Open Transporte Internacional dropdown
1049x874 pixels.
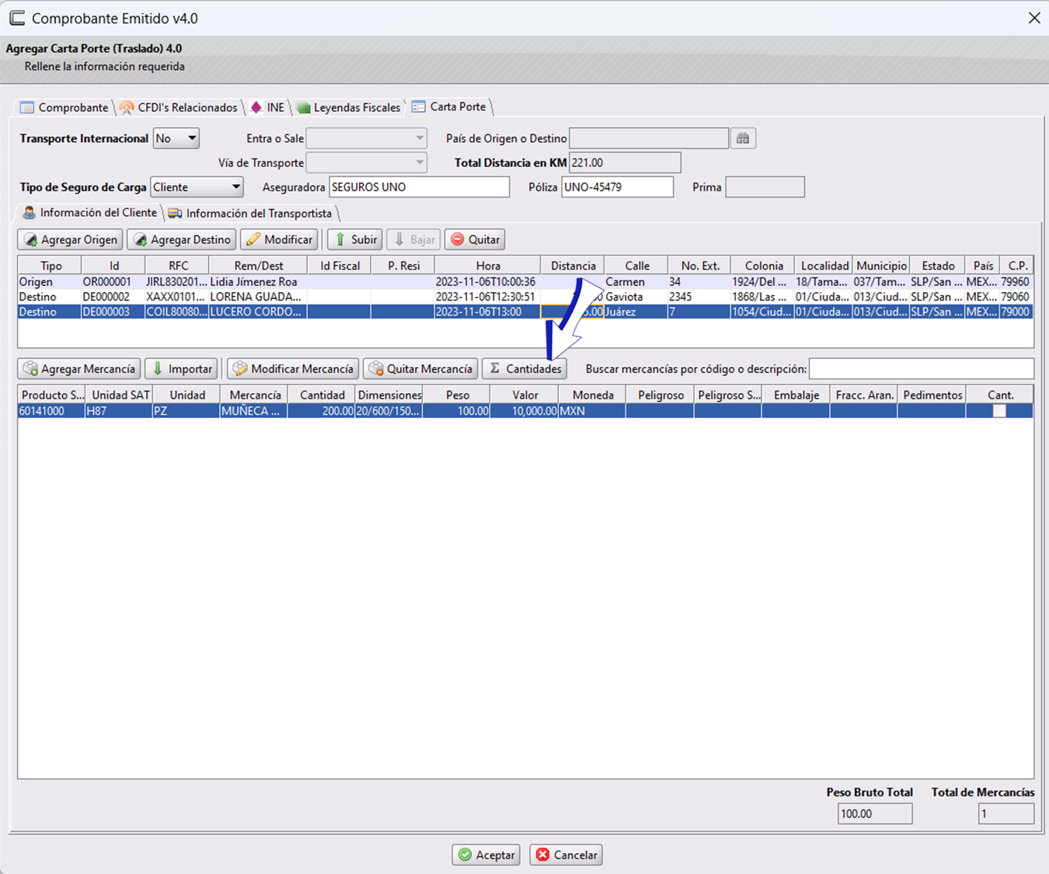coord(176,138)
